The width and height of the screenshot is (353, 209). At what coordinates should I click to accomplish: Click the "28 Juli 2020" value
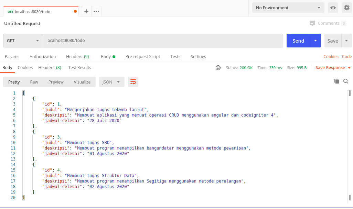(104, 121)
